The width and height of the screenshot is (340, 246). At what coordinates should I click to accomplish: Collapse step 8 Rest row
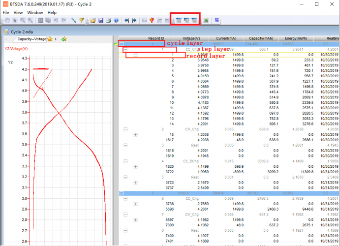click(x=125, y=231)
